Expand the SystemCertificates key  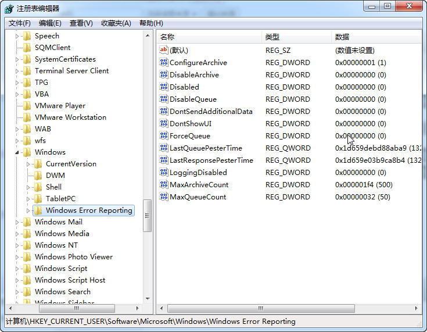tap(17, 59)
